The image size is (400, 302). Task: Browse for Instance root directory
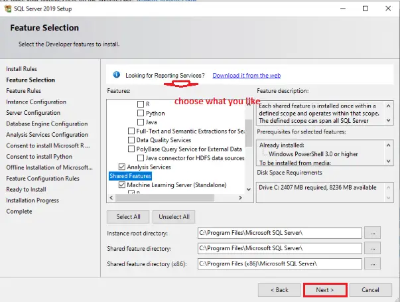(372, 233)
